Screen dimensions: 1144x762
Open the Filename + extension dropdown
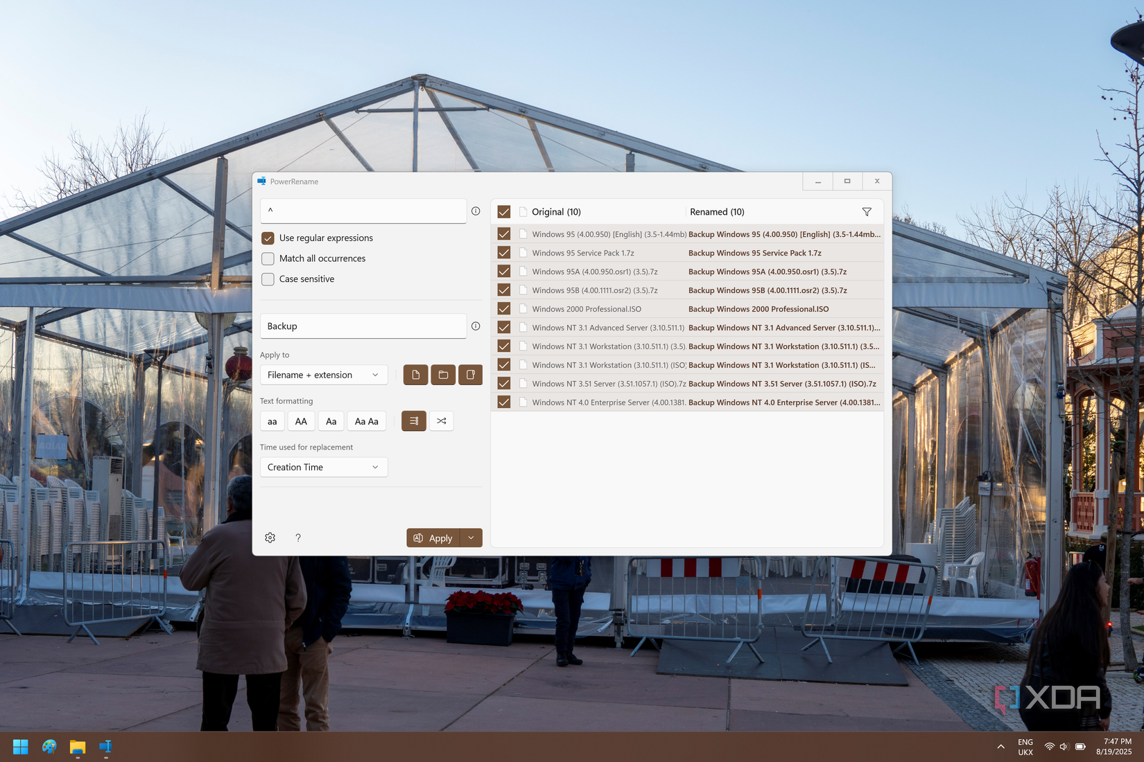[x=324, y=375]
